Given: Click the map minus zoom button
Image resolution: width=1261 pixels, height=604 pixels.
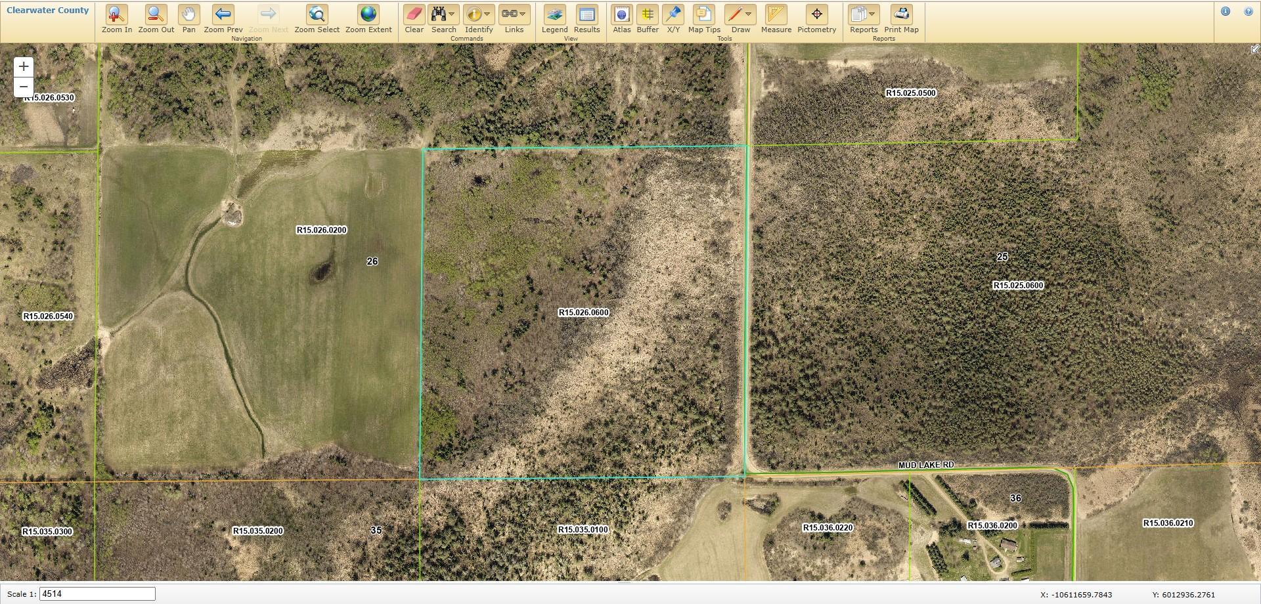Looking at the screenshot, I should [24, 87].
